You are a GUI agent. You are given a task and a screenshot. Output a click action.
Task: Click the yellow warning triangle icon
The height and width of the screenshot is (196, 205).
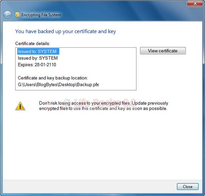pyautogui.click(x=20, y=106)
